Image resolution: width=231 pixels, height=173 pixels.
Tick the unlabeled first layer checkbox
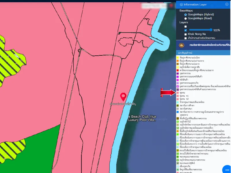pyautogui.click(x=185, y=26)
